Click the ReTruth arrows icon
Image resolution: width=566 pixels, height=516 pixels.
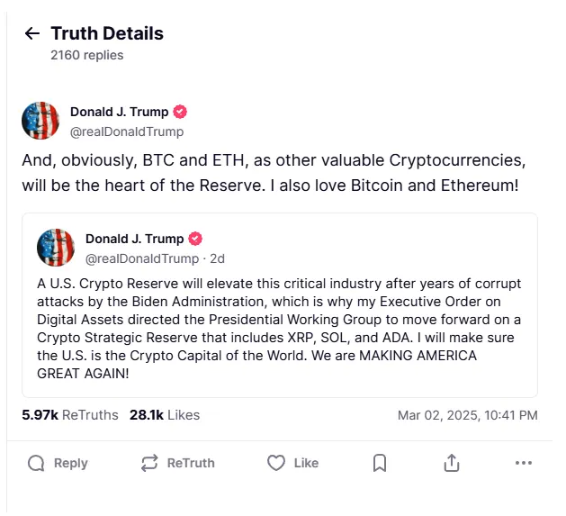click(x=149, y=463)
